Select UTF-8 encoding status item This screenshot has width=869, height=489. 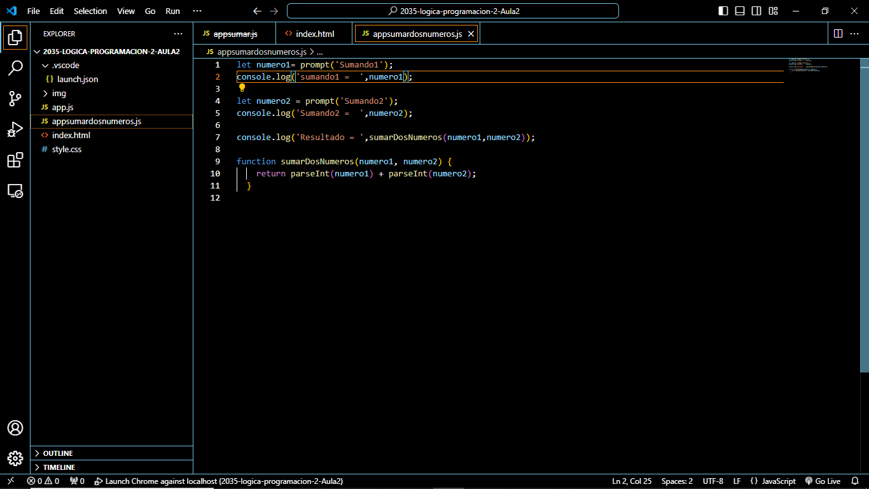point(713,481)
